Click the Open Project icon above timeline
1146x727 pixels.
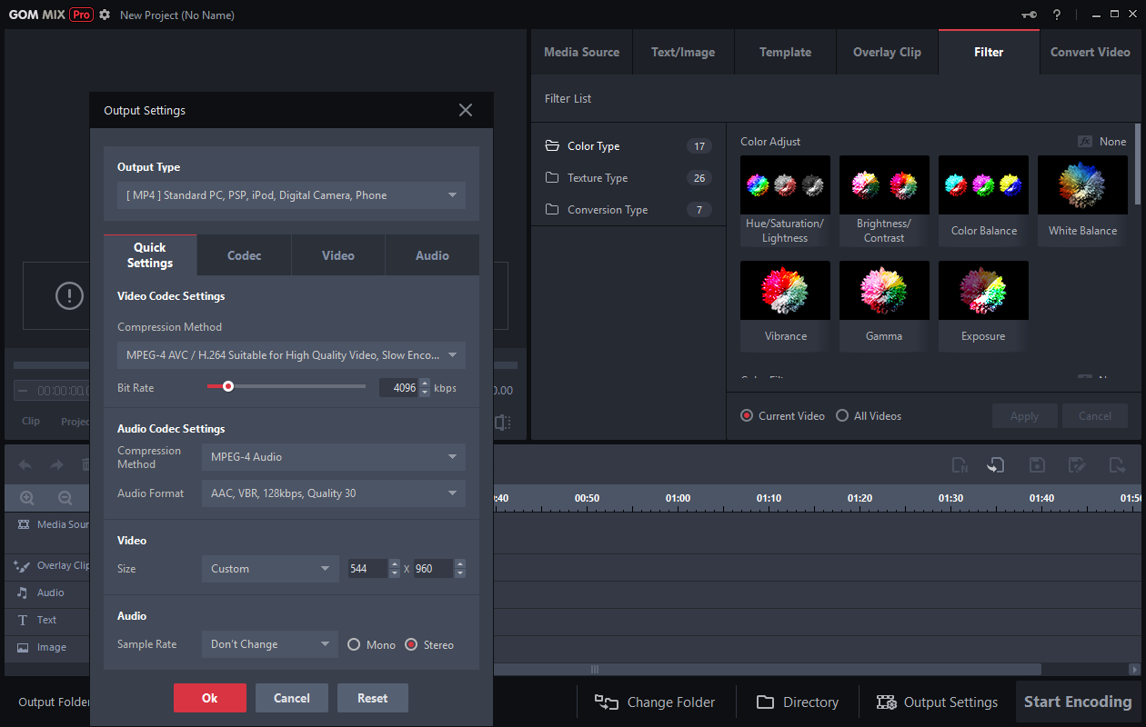(x=996, y=465)
